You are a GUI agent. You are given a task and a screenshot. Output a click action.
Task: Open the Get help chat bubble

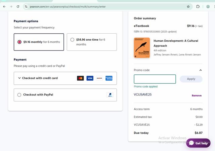[198, 143]
